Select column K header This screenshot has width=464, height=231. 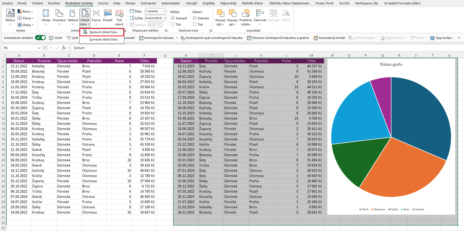coord(261,56)
